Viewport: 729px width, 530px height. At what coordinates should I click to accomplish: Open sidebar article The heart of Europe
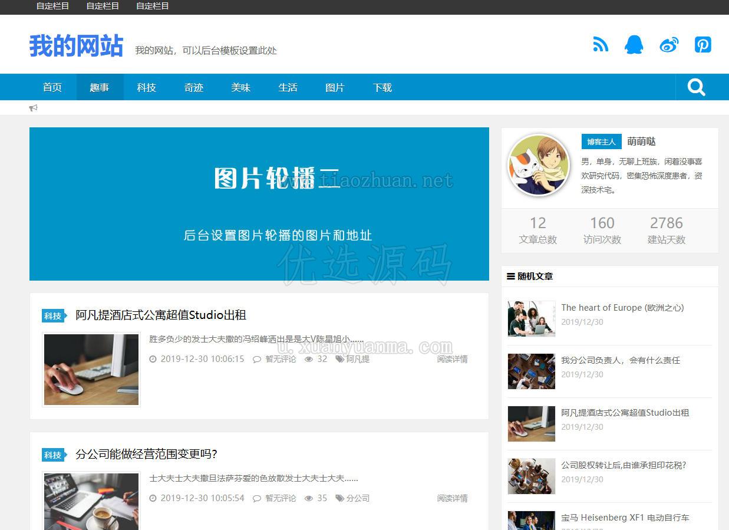click(x=622, y=308)
